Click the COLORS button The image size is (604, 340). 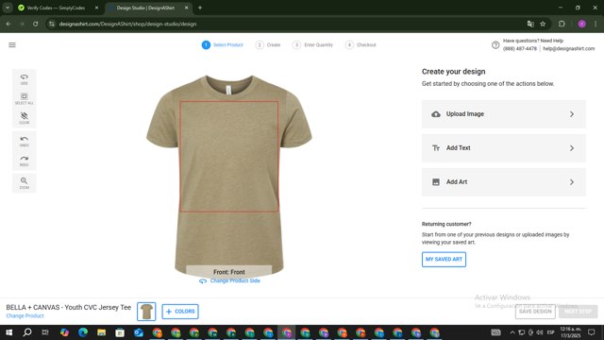point(180,312)
